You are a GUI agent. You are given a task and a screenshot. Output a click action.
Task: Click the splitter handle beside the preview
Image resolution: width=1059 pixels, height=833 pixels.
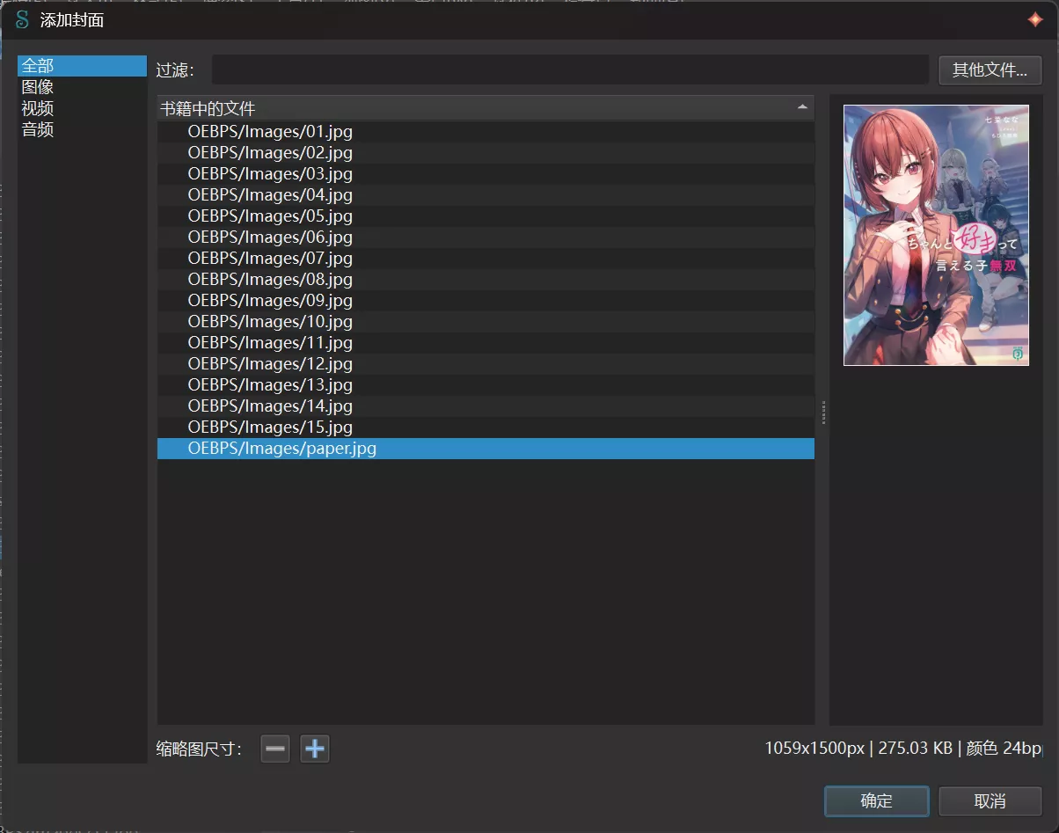pos(822,413)
